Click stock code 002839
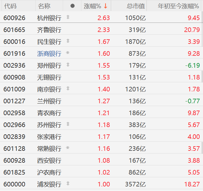Viewport: 203px width, 191px height. pos(14,137)
